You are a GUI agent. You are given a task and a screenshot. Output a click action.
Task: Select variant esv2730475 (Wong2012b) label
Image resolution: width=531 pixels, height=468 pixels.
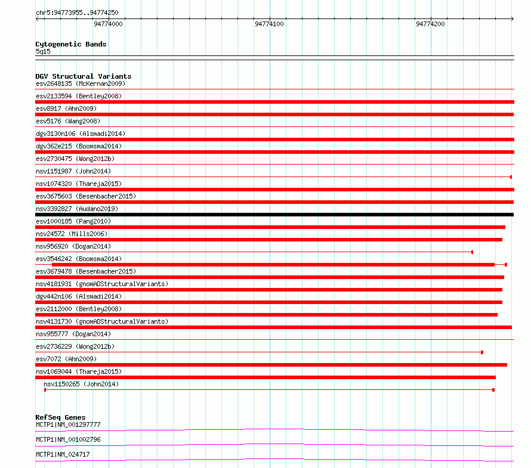pyautogui.click(x=75, y=159)
